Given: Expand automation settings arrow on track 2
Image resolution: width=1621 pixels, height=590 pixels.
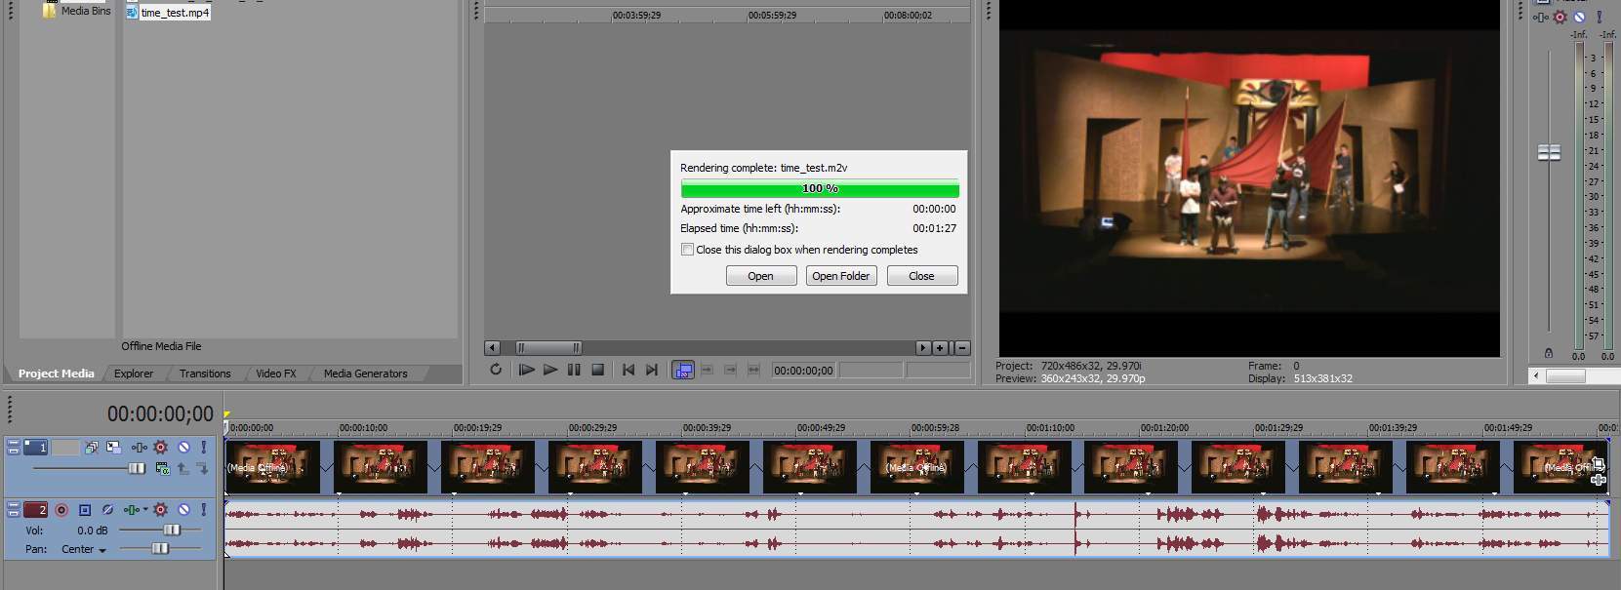Looking at the screenshot, I should 146,510.
